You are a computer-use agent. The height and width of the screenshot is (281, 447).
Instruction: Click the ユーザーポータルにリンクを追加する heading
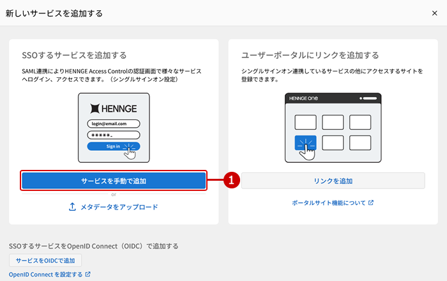coord(310,56)
